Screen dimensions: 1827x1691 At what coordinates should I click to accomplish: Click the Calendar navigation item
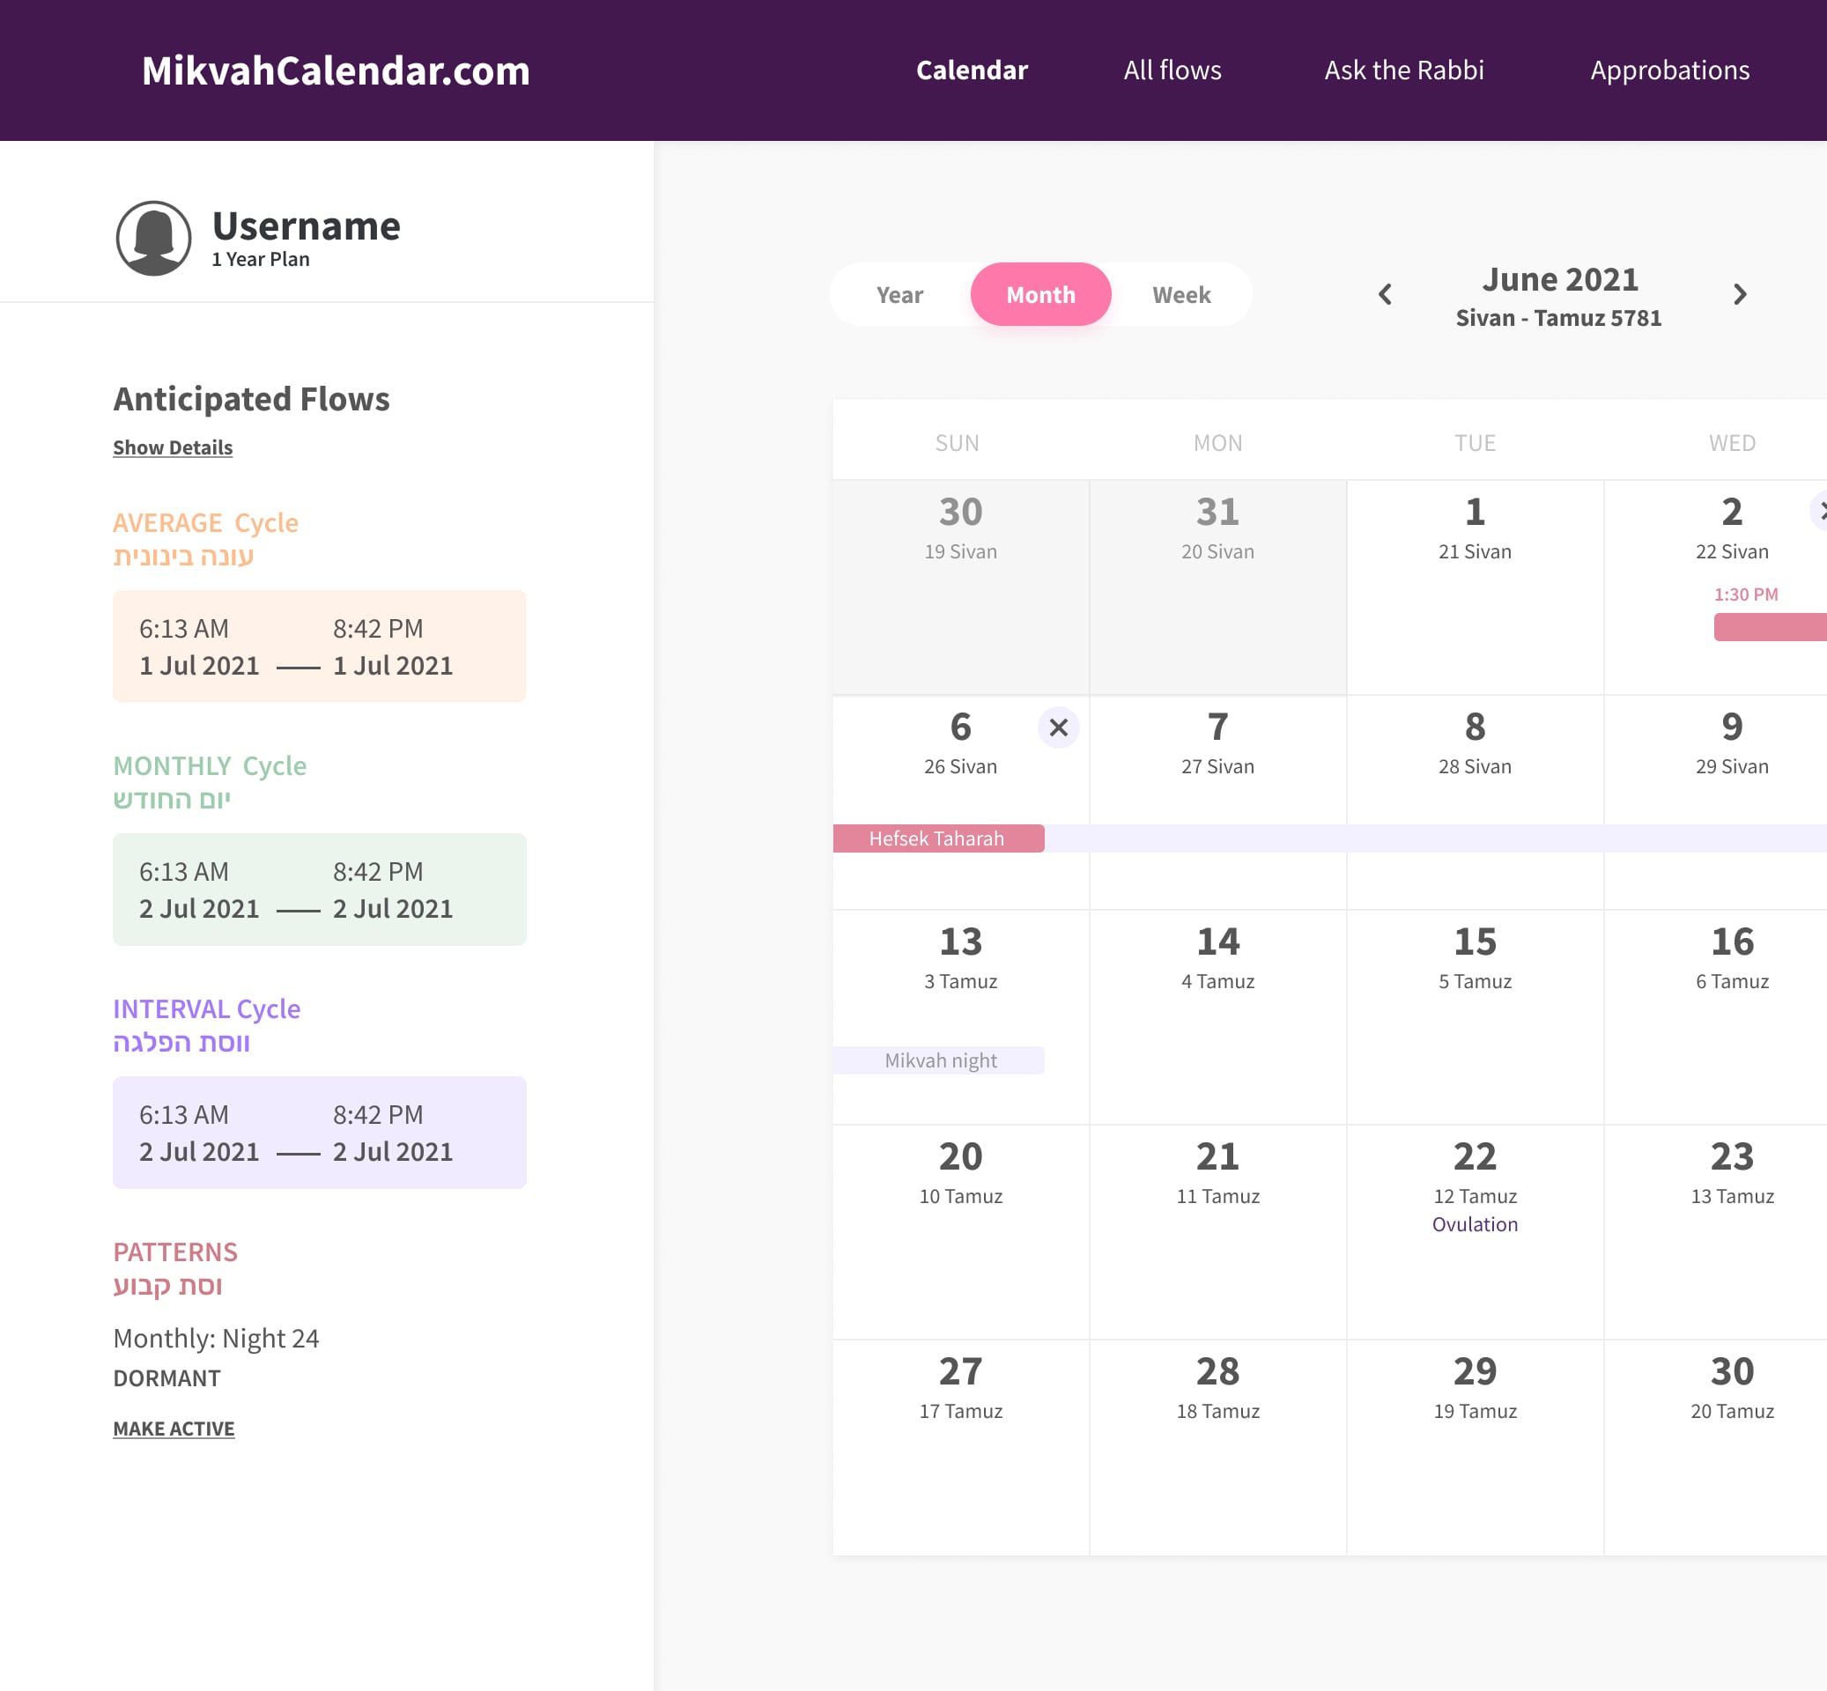tap(971, 70)
